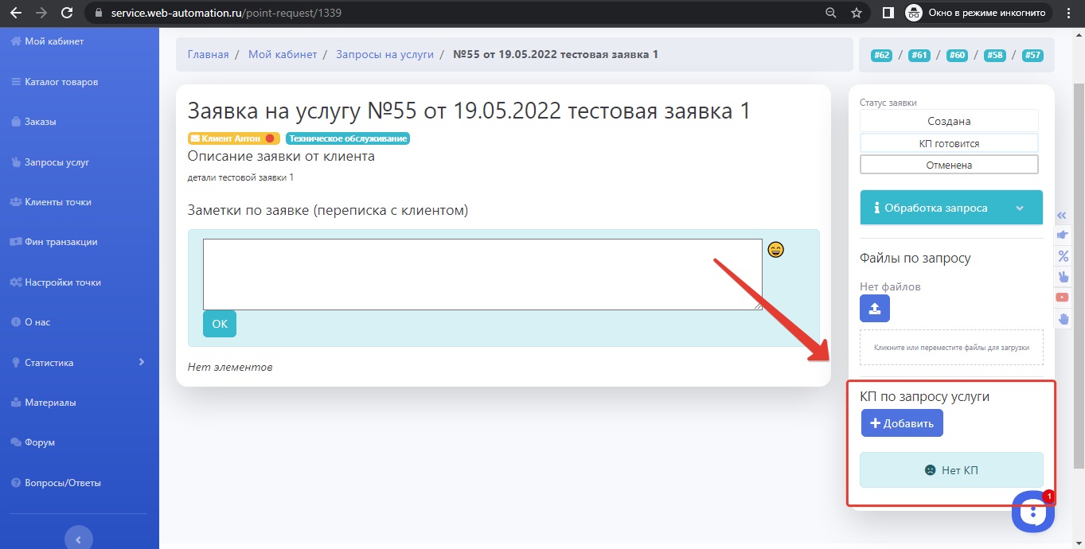The image size is (1085, 549).
Task: Click the double-chevron icon on the side strip
Action: (1062, 216)
